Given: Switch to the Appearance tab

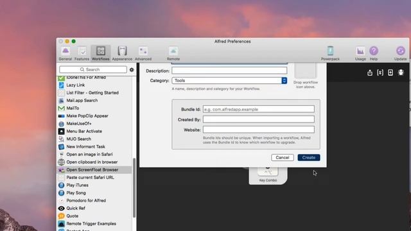Looking at the screenshot, I should pos(122,53).
